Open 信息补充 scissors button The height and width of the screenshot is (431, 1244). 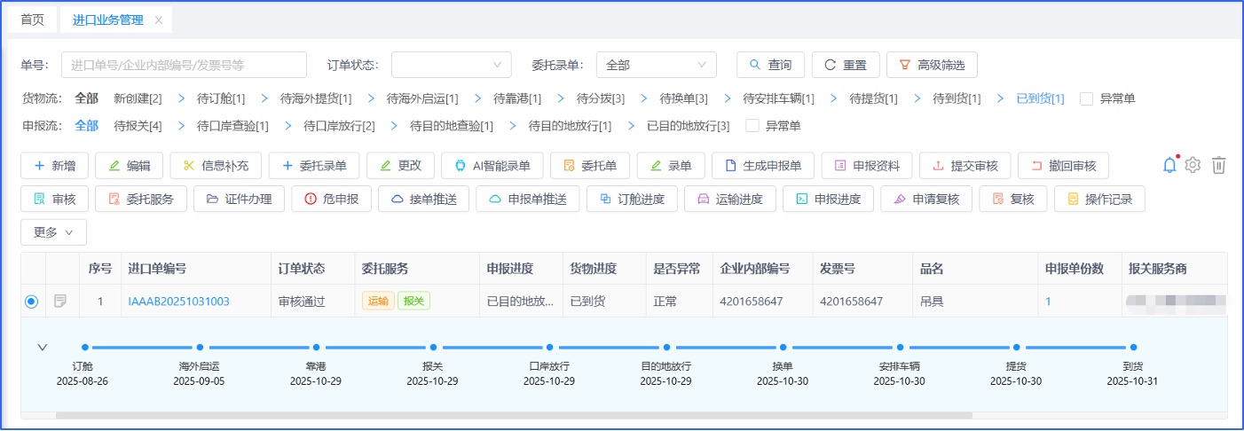coord(216,166)
